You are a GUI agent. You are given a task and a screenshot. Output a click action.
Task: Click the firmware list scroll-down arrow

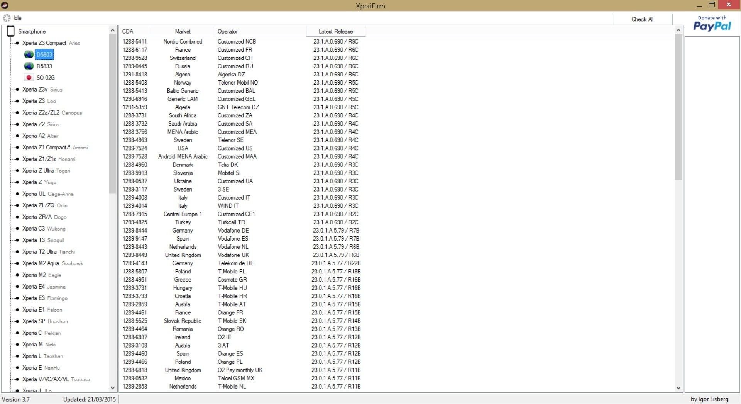click(x=678, y=388)
